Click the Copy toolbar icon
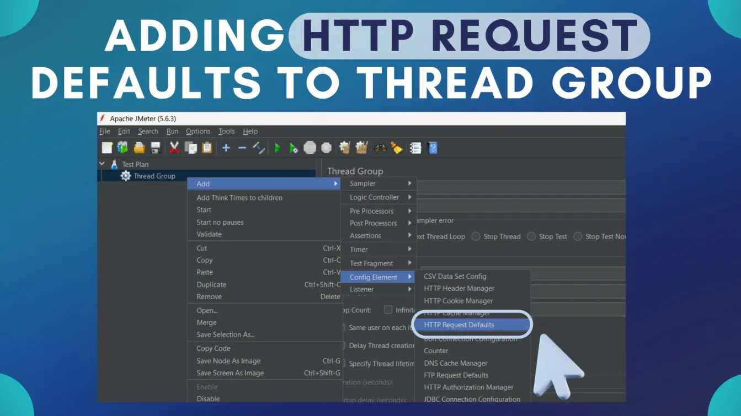This screenshot has height=416, width=741. pos(191,148)
